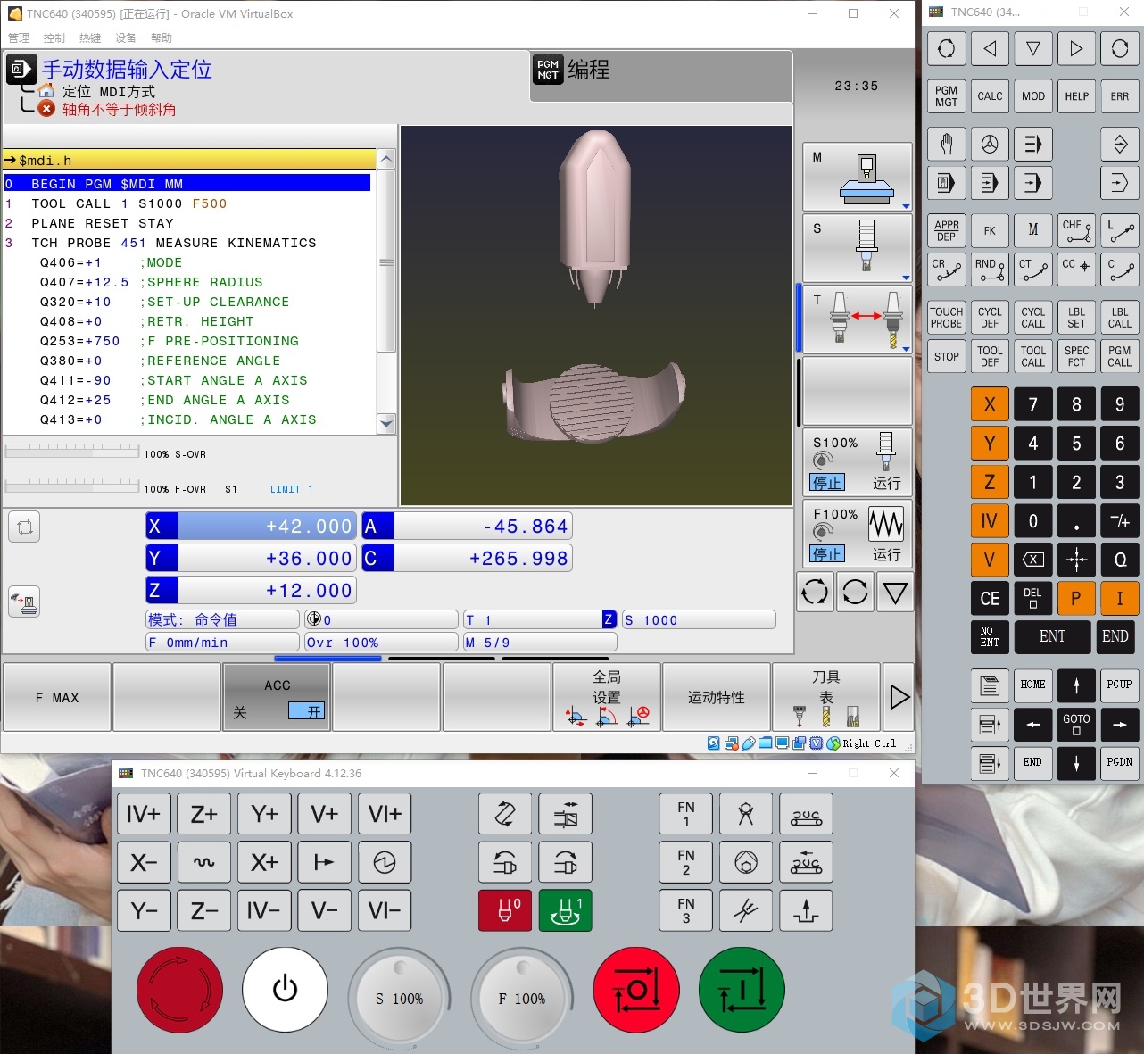Toggle ACC soft key on/off
The width and height of the screenshot is (1144, 1054).
pyautogui.click(x=277, y=697)
